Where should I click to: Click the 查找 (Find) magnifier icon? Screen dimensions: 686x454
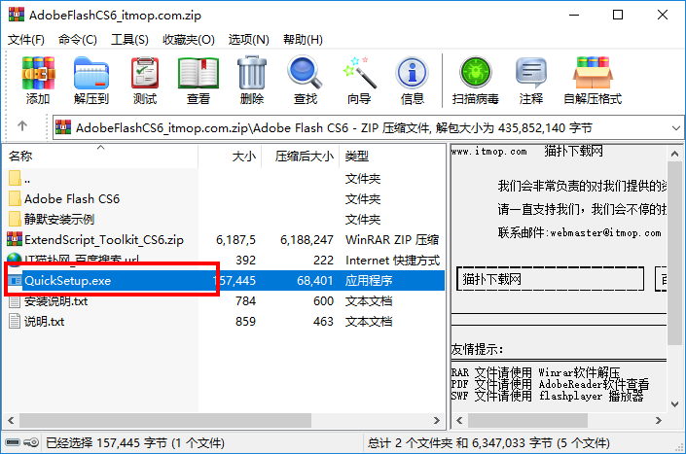click(x=305, y=73)
